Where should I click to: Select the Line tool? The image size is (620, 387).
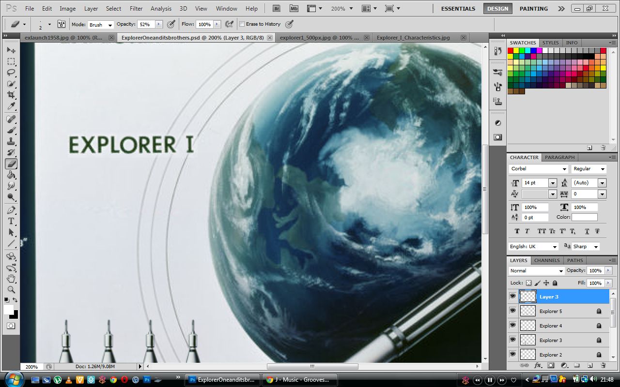coord(11,243)
